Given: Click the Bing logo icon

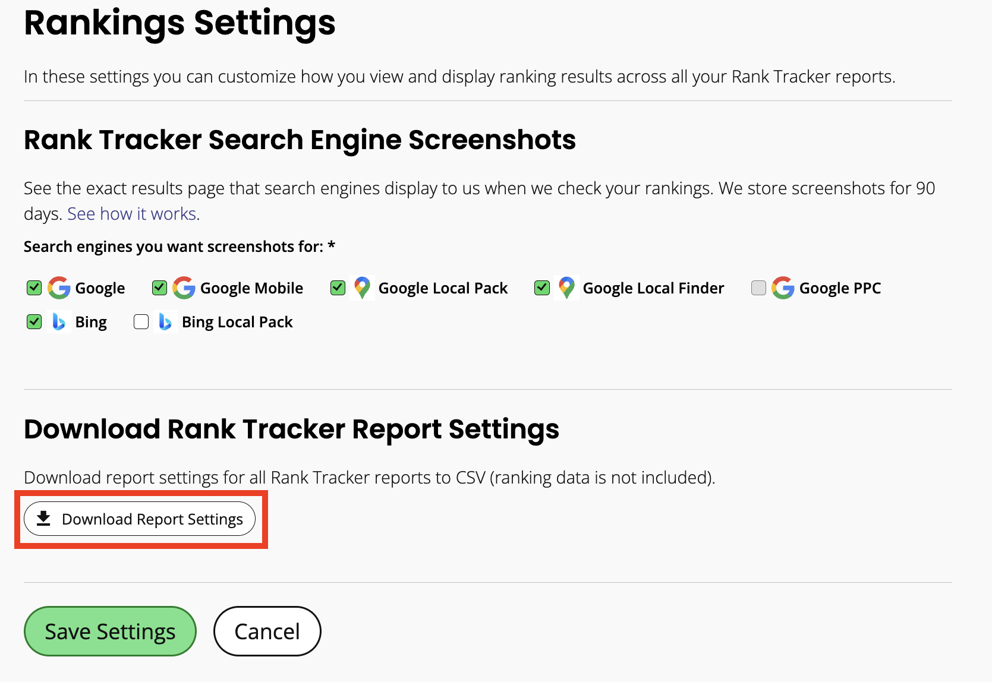Looking at the screenshot, I should click(59, 322).
